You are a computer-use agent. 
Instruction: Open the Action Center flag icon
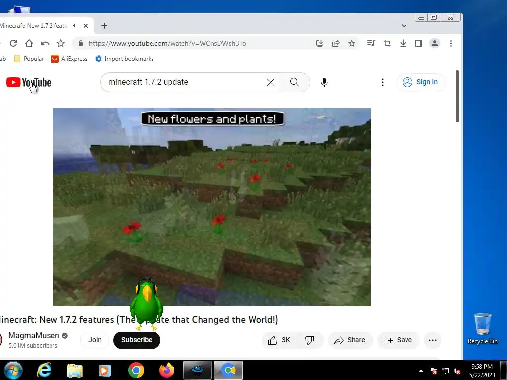(x=433, y=371)
